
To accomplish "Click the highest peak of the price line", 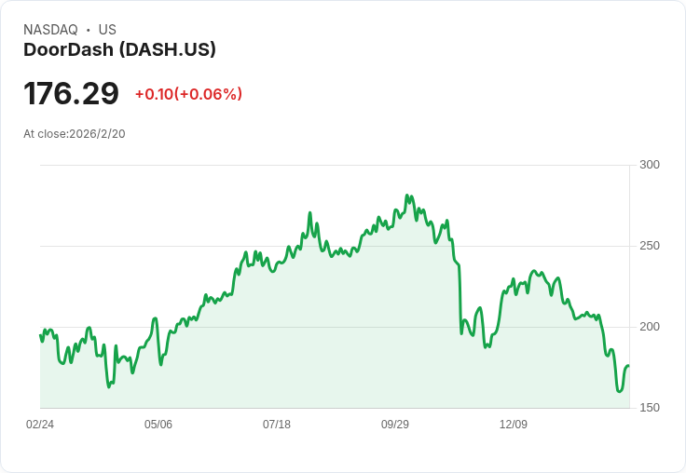I will click(407, 196).
